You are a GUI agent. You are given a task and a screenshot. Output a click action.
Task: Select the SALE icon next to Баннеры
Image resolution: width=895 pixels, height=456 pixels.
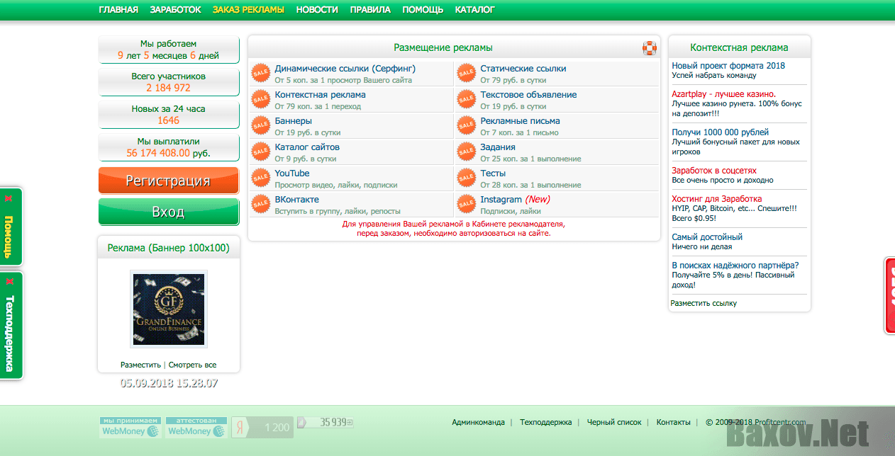tap(260, 125)
